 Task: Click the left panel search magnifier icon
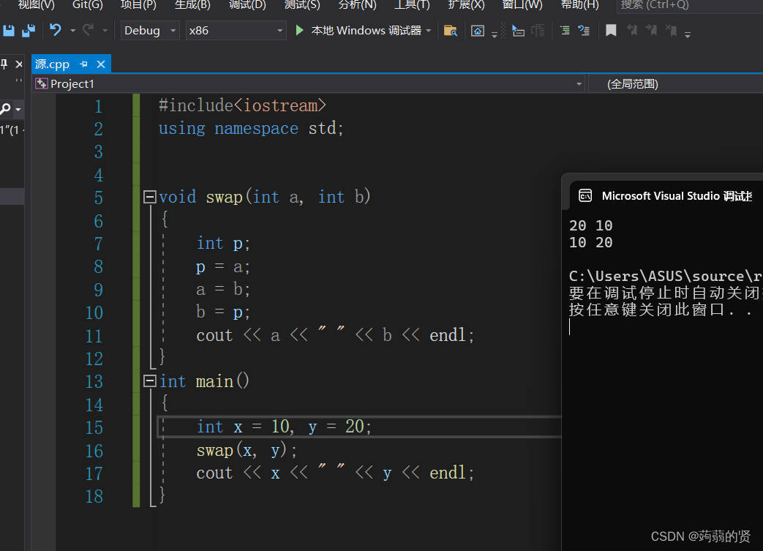5,109
